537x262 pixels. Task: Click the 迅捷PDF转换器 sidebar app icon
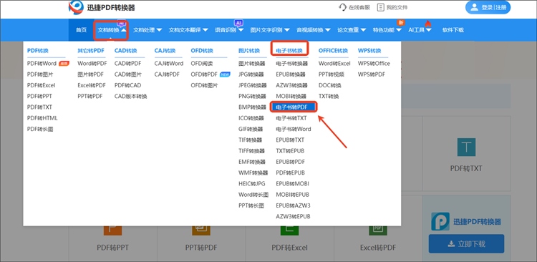440,221
